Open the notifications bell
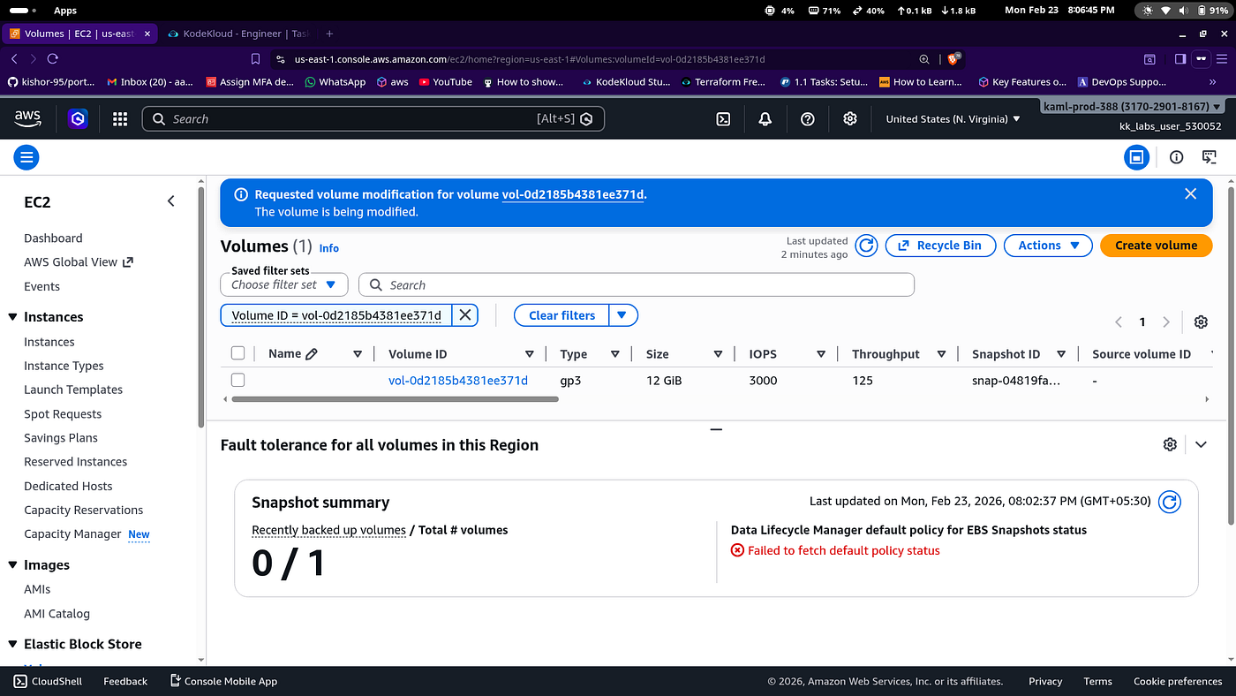Viewport: 1236px width, 696px height. (x=765, y=119)
